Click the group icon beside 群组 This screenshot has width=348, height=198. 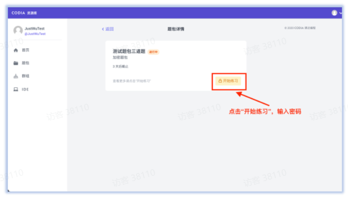click(x=16, y=76)
